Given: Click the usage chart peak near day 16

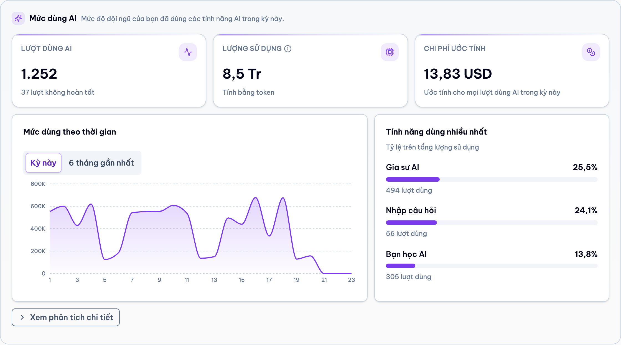Looking at the screenshot, I should pyautogui.click(x=256, y=198).
